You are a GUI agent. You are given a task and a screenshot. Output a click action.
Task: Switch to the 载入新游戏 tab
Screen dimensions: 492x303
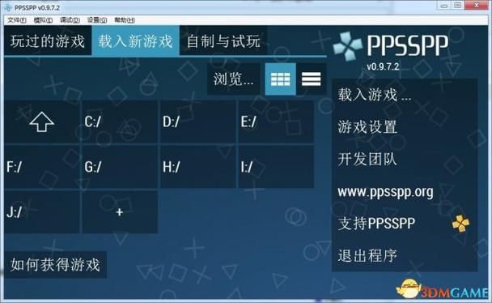click(136, 41)
